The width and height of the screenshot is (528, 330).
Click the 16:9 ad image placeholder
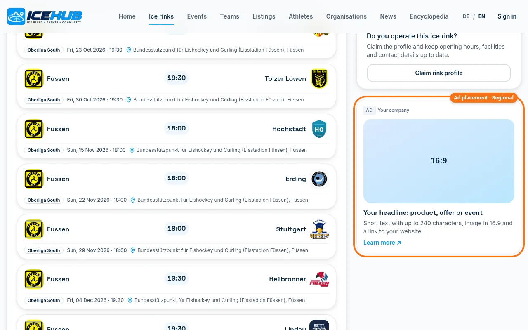pos(439,161)
